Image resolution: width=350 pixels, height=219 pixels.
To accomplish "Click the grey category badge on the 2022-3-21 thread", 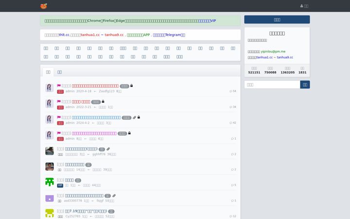I will coord(96,102).
